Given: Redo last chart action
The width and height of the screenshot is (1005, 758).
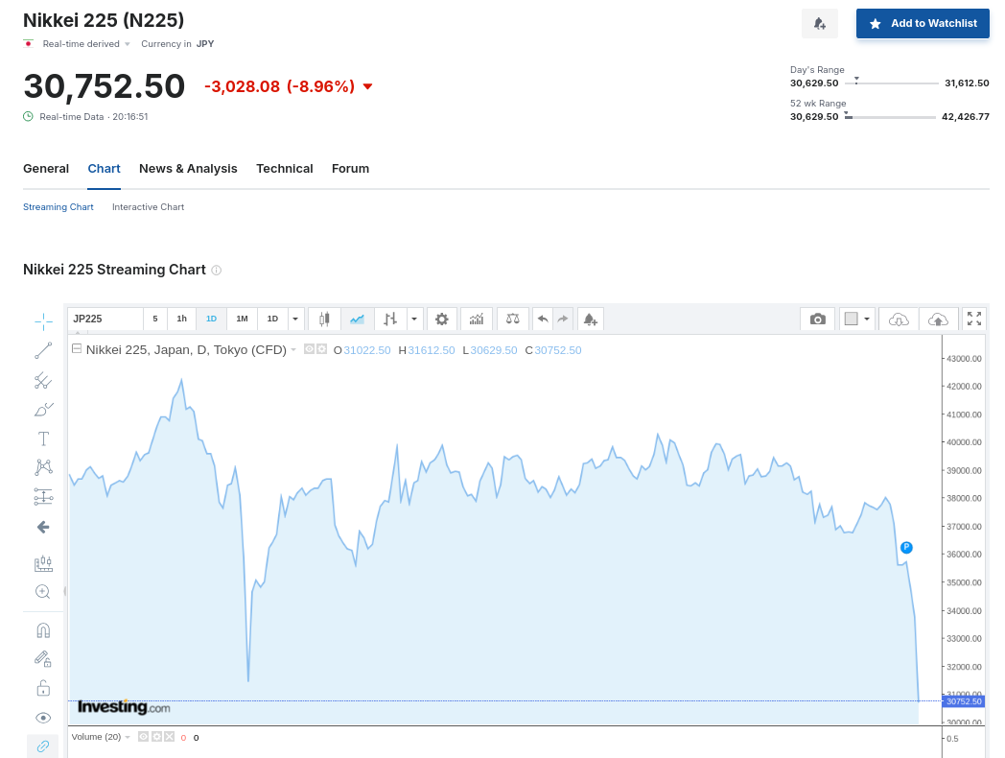Looking at the screenshot, I should click(x=563, y=319).
